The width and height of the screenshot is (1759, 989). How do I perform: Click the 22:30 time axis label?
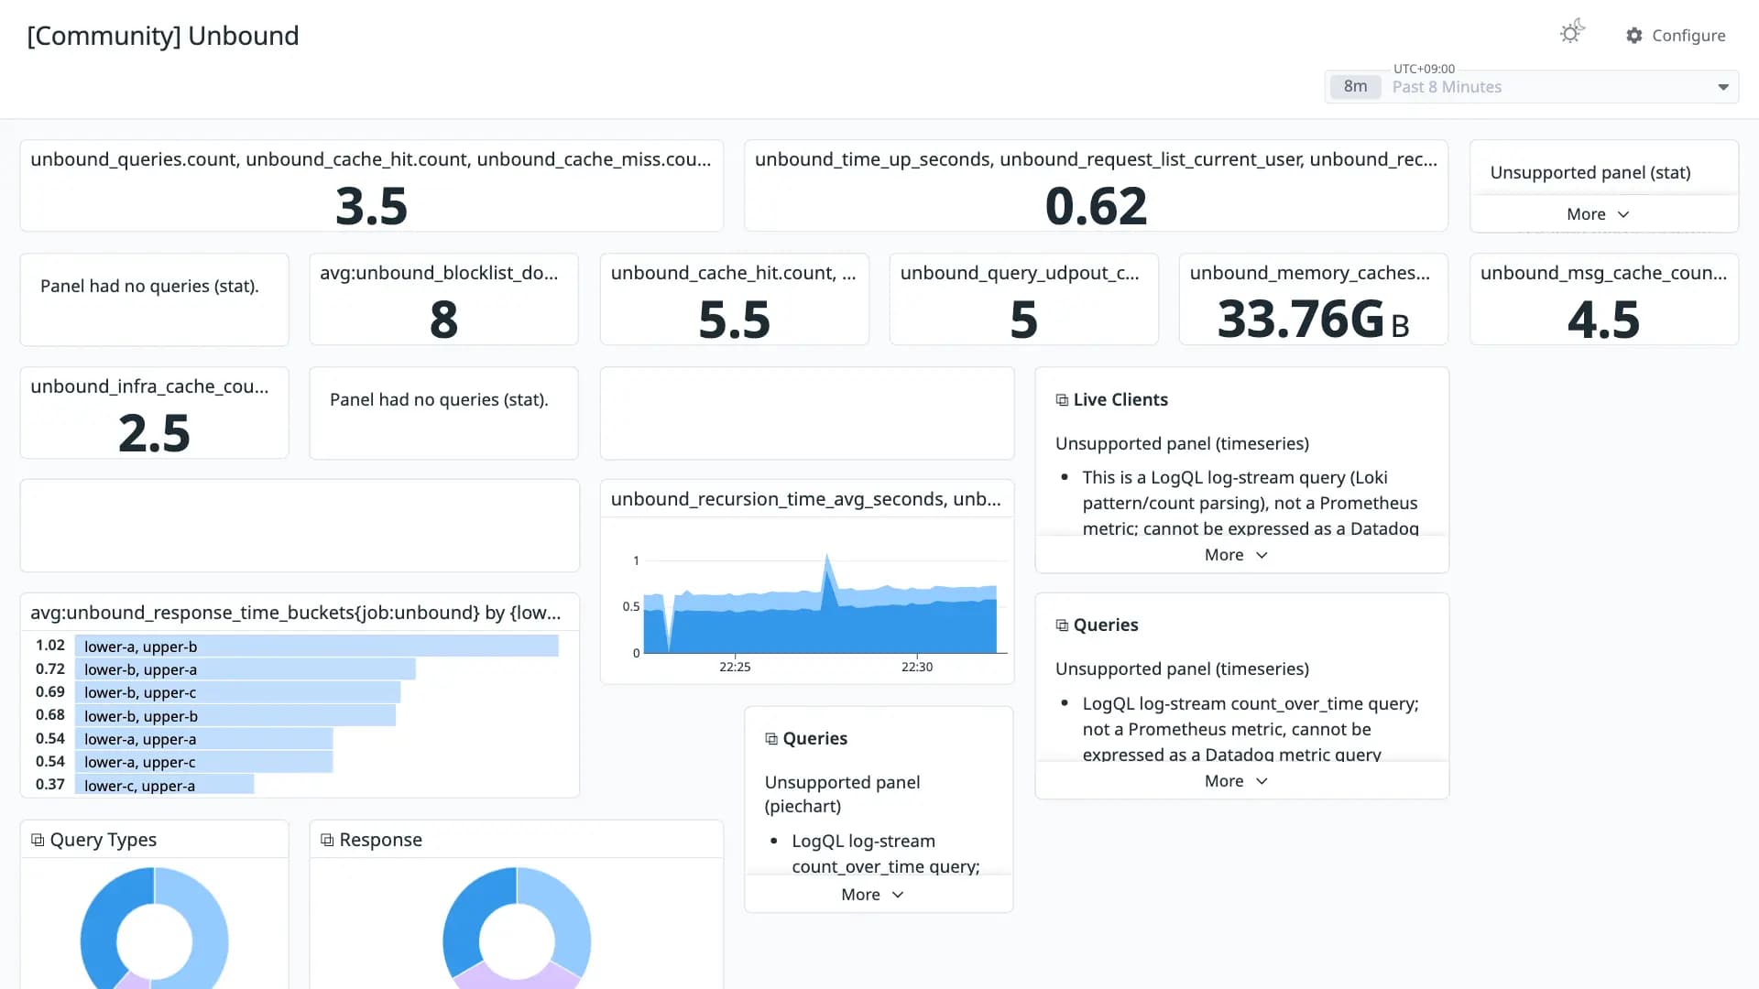coord(917,667)
